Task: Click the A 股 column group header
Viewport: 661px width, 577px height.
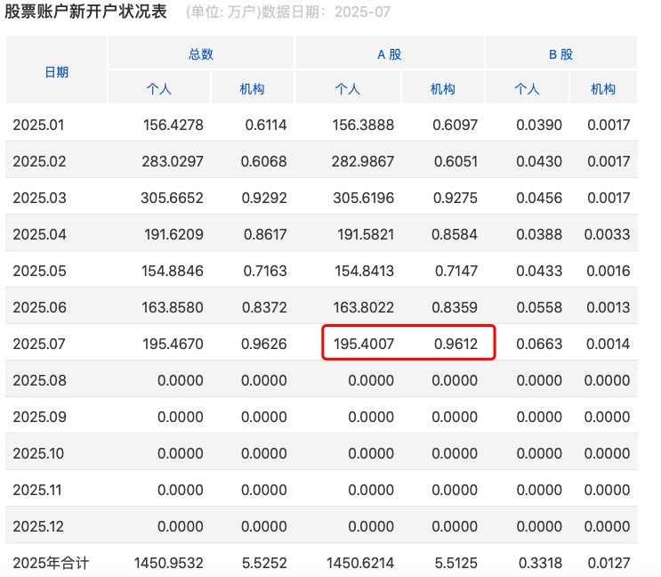Action: [390, 54]
